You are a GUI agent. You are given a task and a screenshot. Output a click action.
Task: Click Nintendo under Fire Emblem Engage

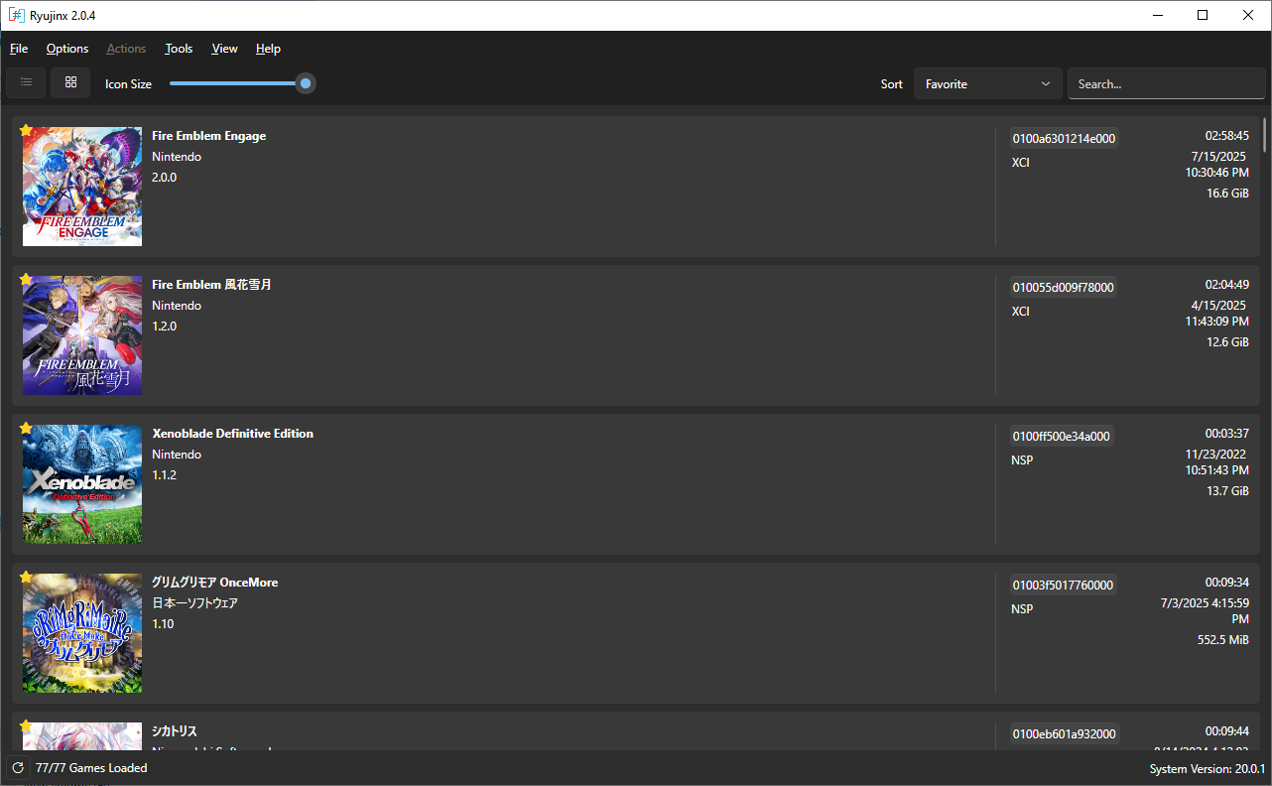177,157
